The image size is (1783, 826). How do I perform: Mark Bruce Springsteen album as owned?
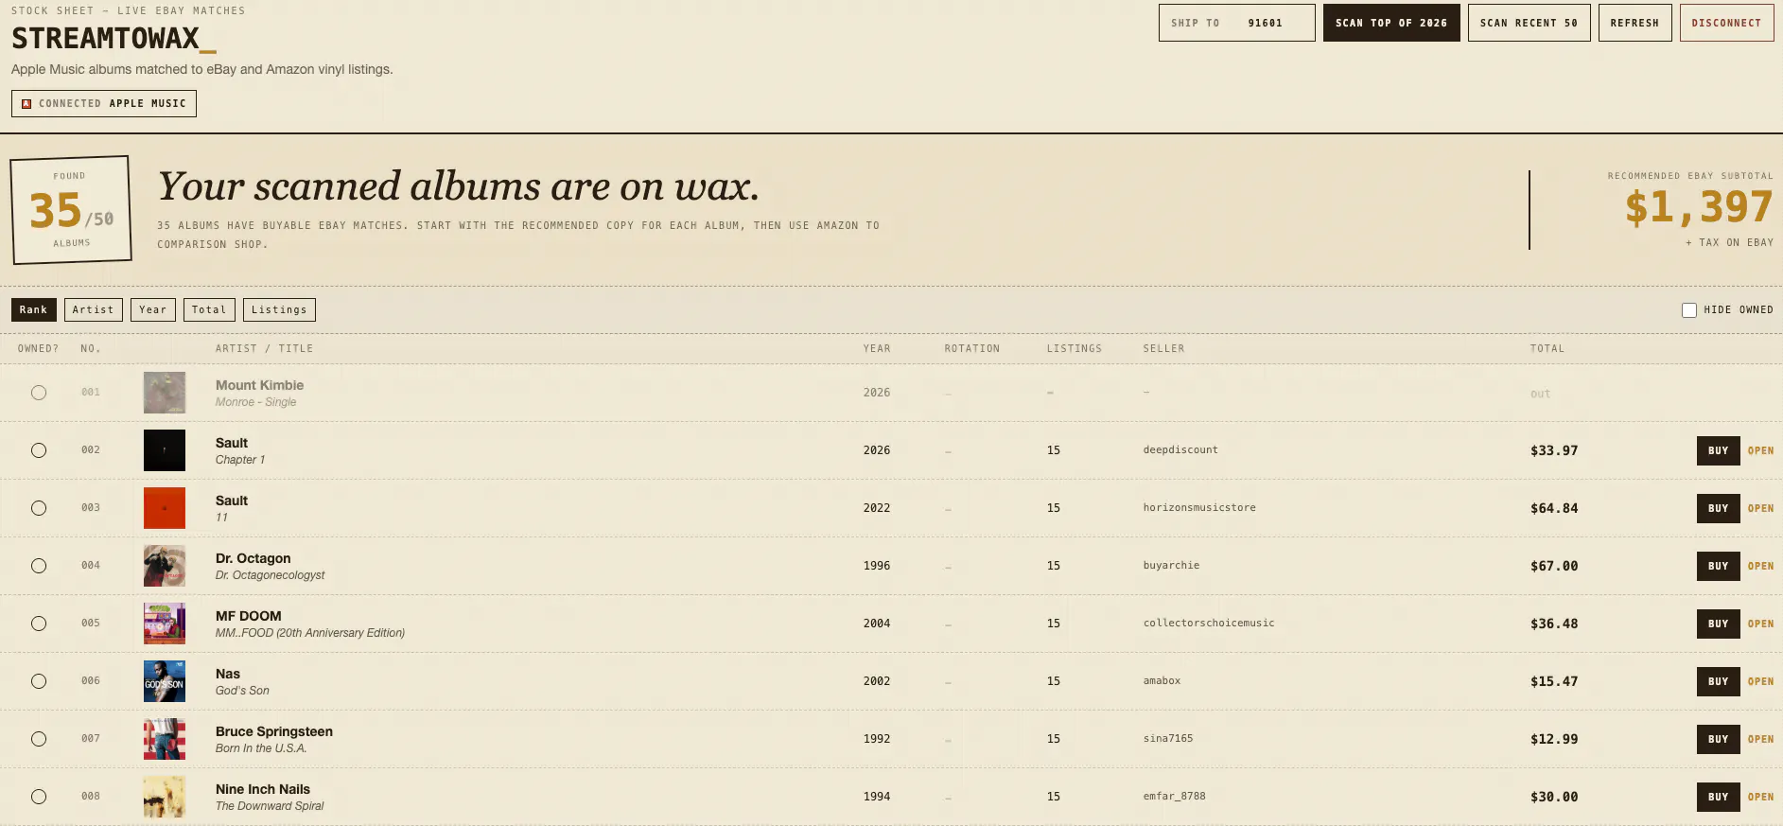pos(39,739)
